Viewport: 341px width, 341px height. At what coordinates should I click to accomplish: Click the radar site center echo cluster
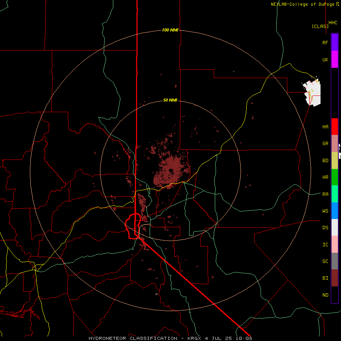pyautogui.click(x=171, y=171)
